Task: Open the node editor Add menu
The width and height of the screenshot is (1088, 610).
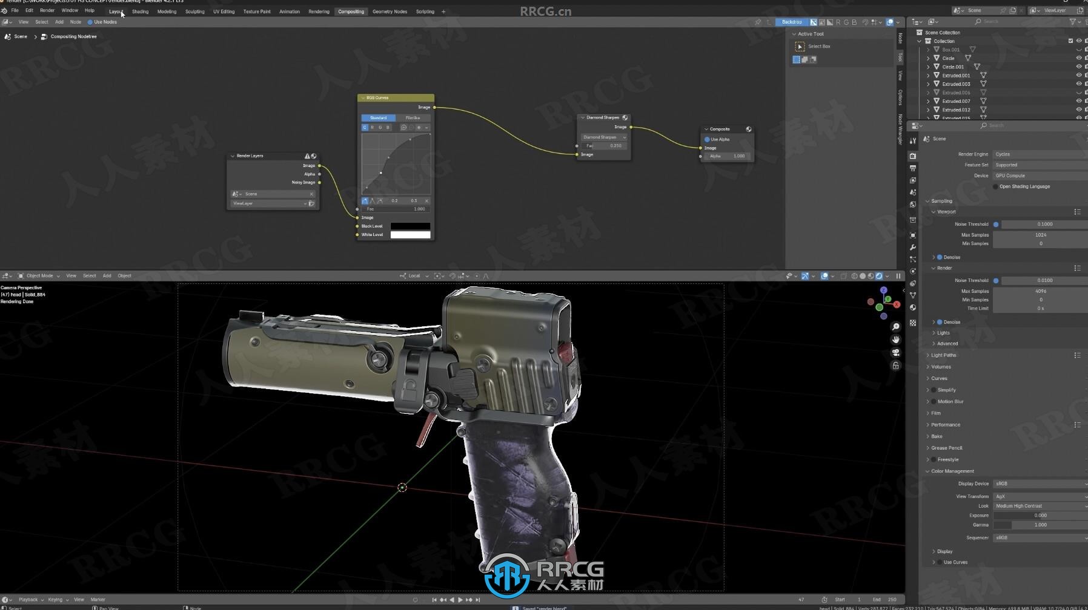Action: point(59,22)
